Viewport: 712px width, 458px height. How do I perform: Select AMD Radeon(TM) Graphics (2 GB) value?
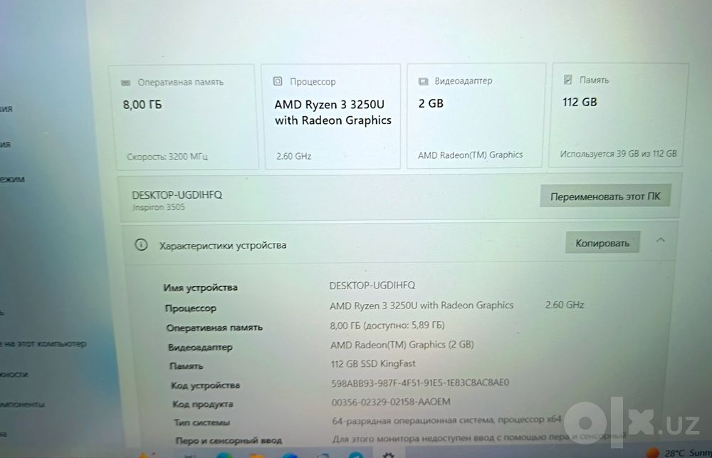[x=402, y=345]
